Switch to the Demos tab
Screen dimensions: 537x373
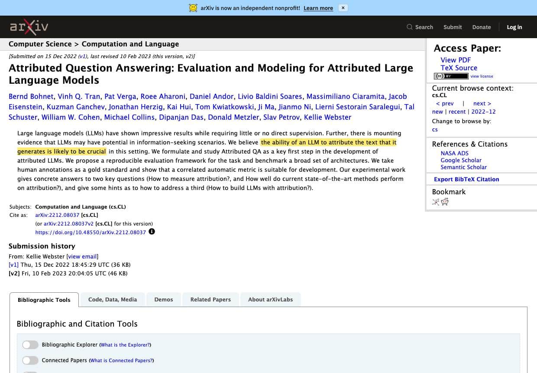pyautogui.click(x=164, y=299)
